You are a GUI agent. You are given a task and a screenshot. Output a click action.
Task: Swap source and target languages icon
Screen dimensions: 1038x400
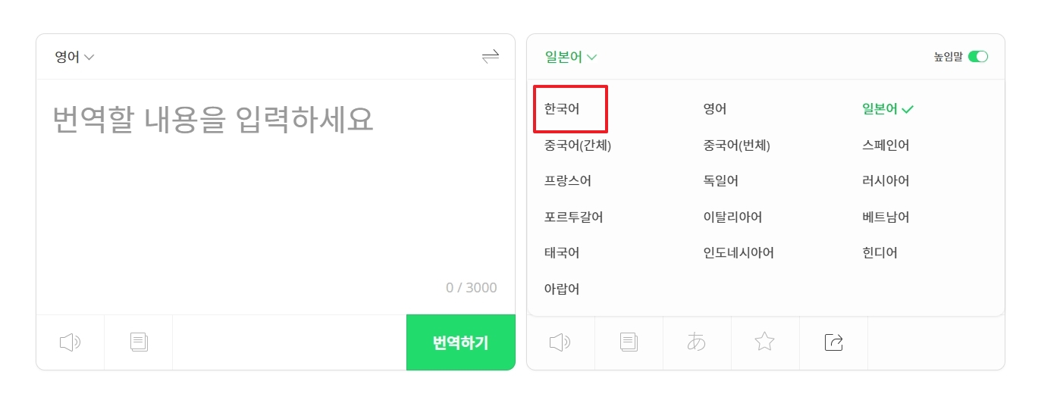click(x=491, y=57)
